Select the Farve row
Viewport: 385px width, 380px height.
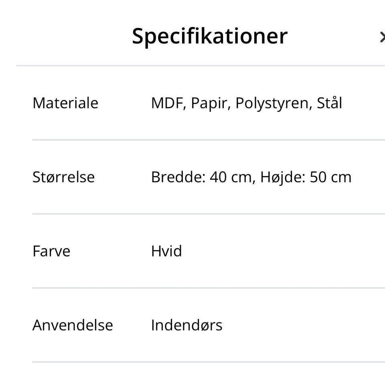(x=192, y=251)
